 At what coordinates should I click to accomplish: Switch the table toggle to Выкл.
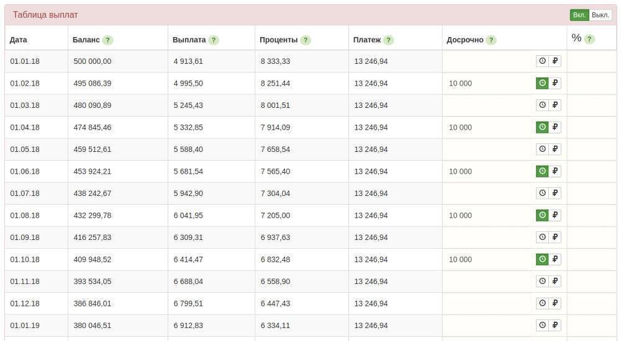[601, 15]
